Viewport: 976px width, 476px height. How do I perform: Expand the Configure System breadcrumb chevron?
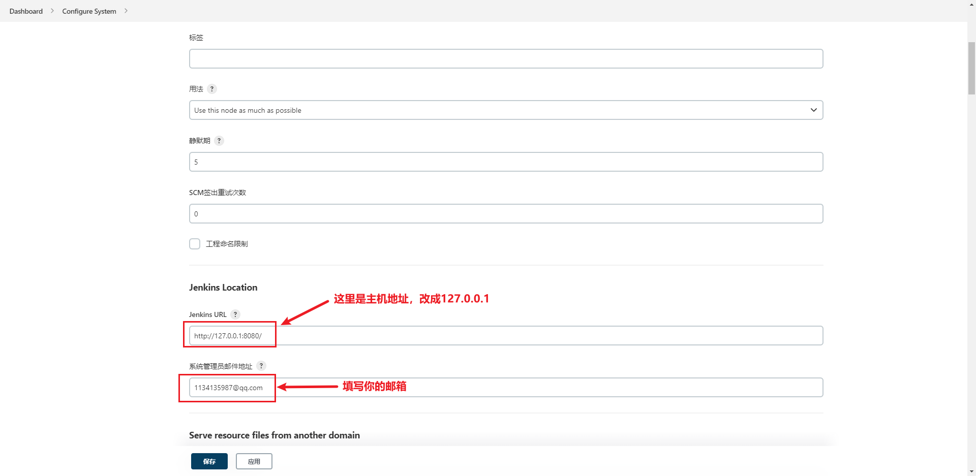coord(126,11)
